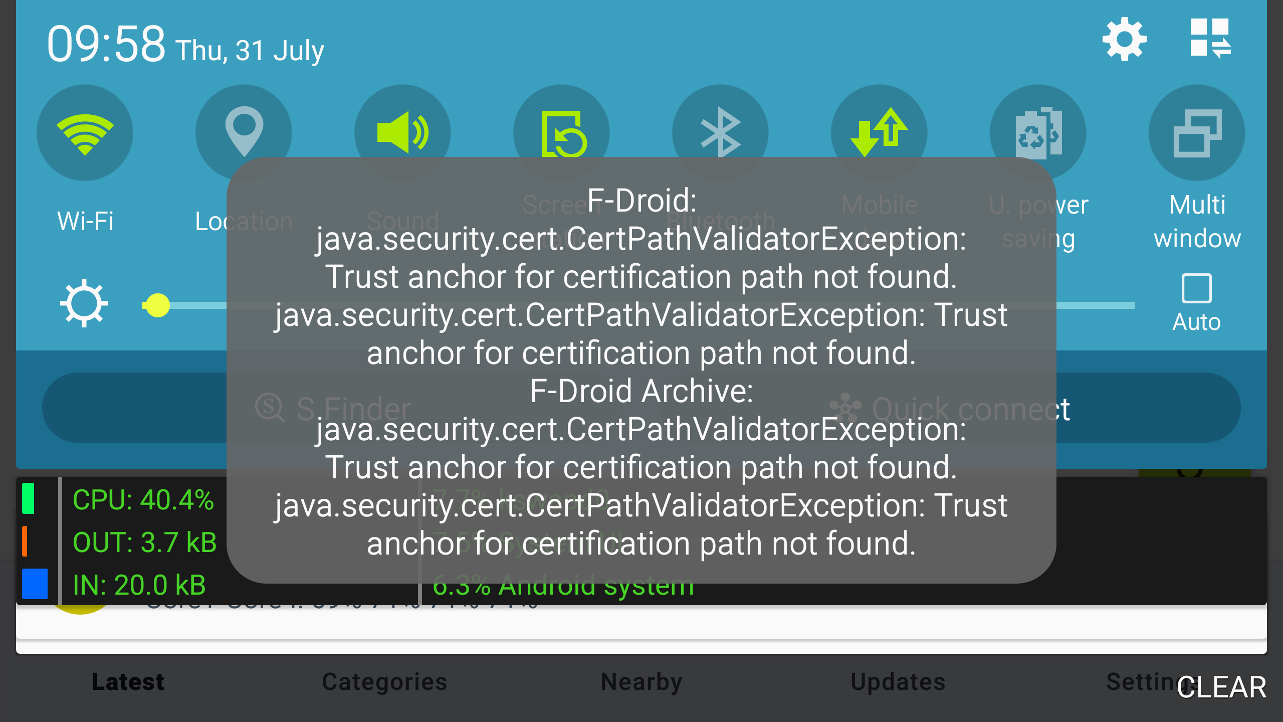Toggle Mobile data quick setting

coord(879,133)
